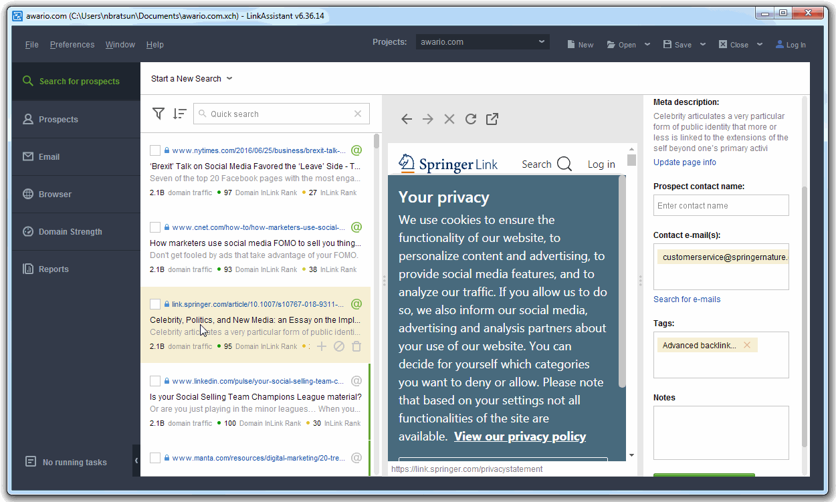Click the browser back arrow

[x=407, y=119]
